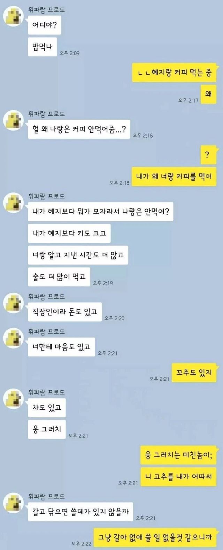223x550 pixels.
Task: Tap the message 술도 더 많이 먹고
Action: [59, 277]
